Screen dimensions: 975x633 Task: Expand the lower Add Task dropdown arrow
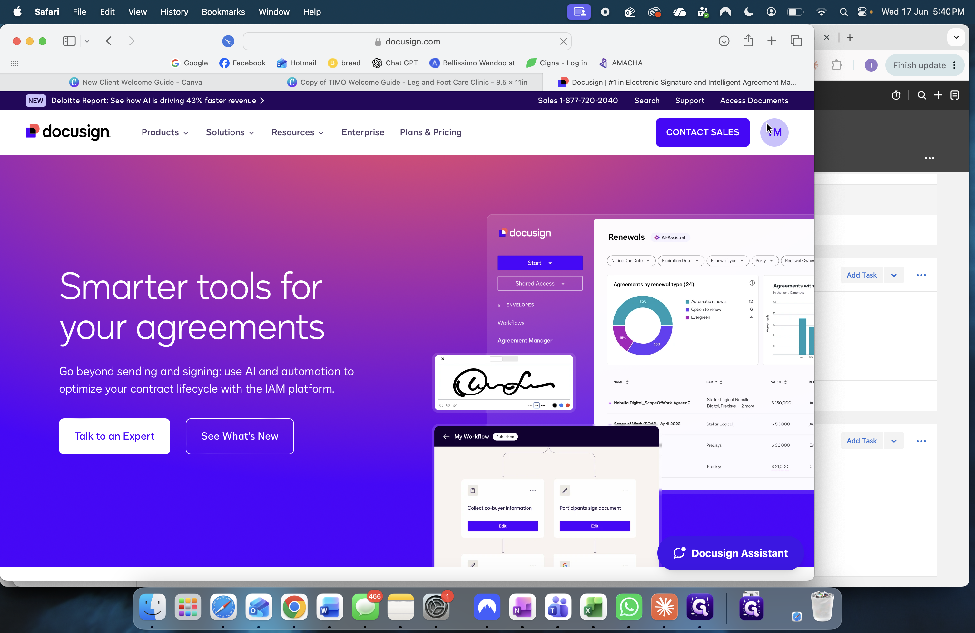coord(894,441)
